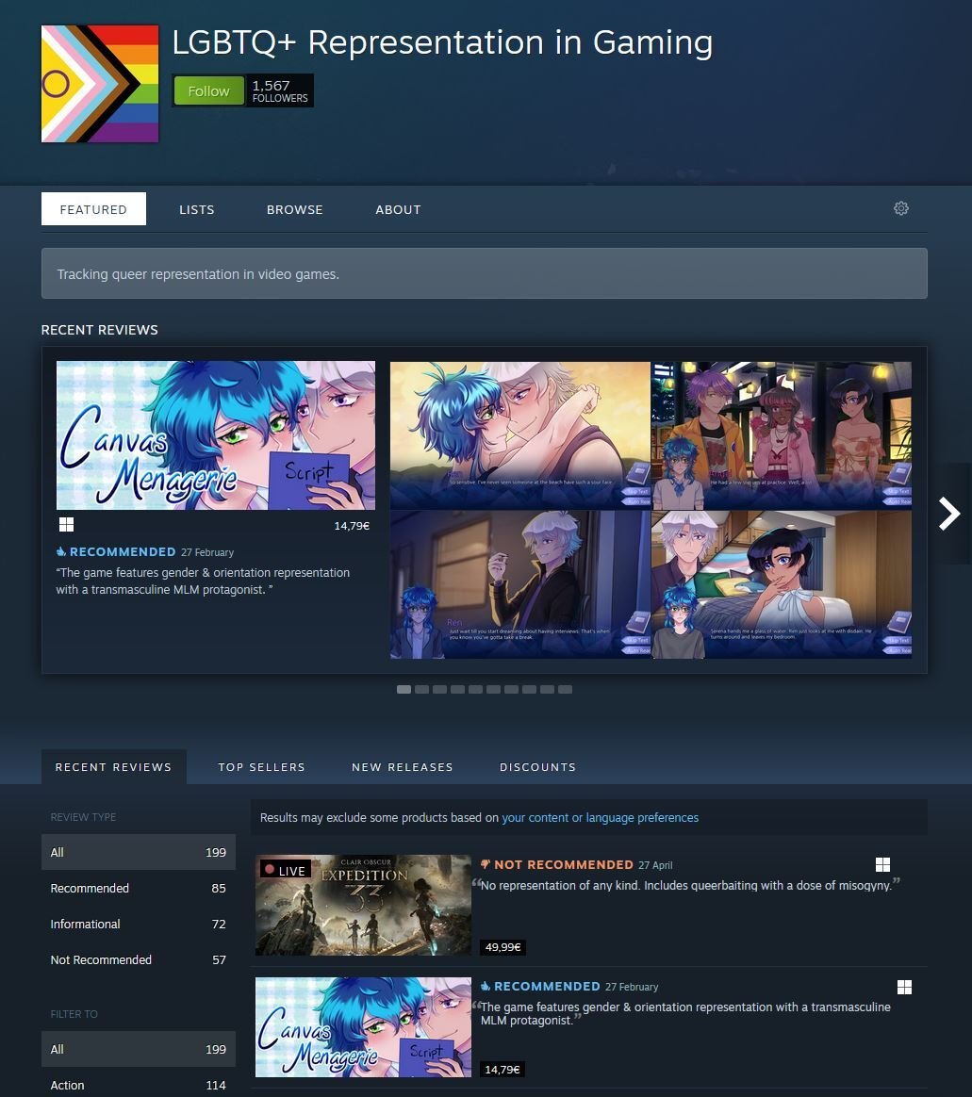View the night cafe group screenshot
Image resolution: width=972 pixels, height=1097 pixels.
782,435
